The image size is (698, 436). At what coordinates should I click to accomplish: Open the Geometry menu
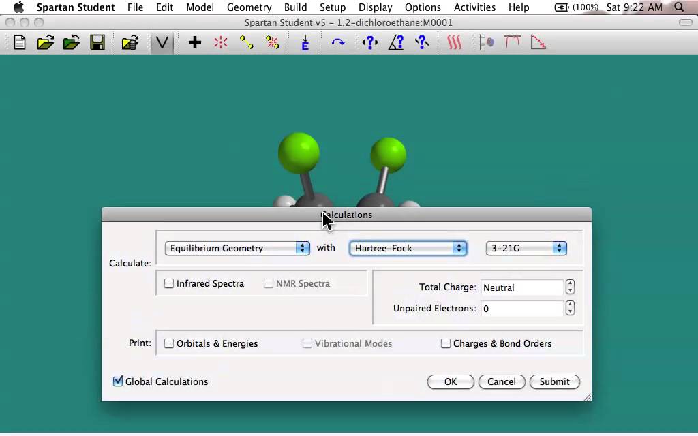point(249,7)
